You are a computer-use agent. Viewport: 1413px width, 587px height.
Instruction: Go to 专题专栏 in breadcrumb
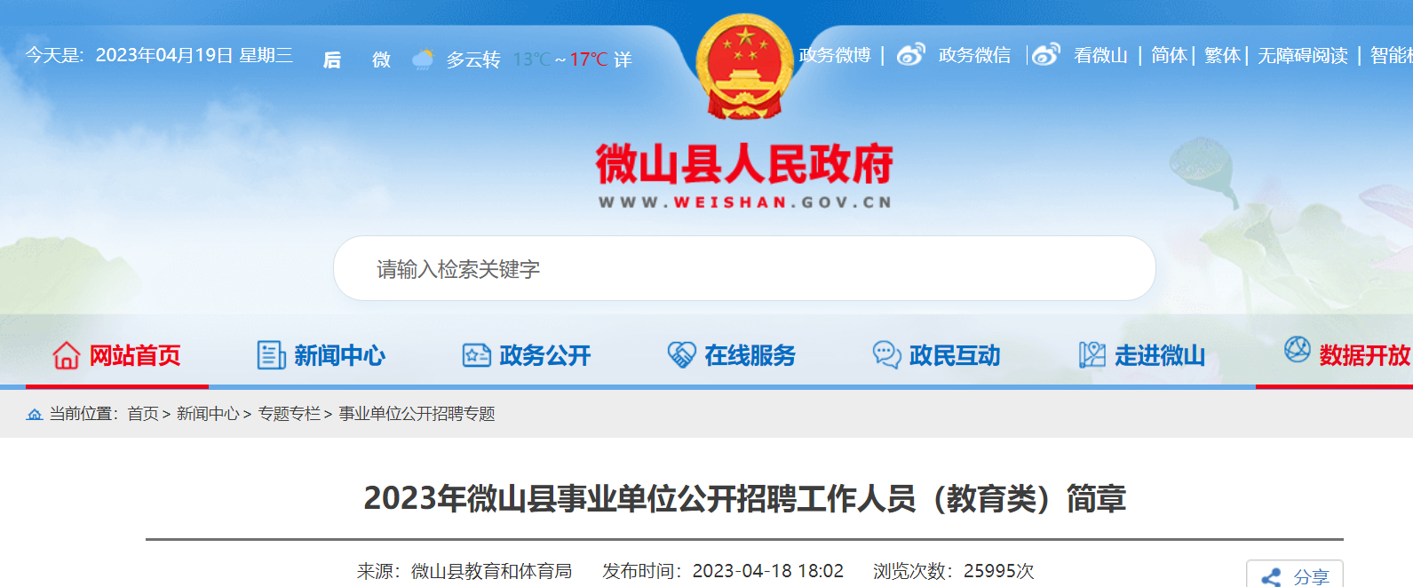(x=289, y=414)
